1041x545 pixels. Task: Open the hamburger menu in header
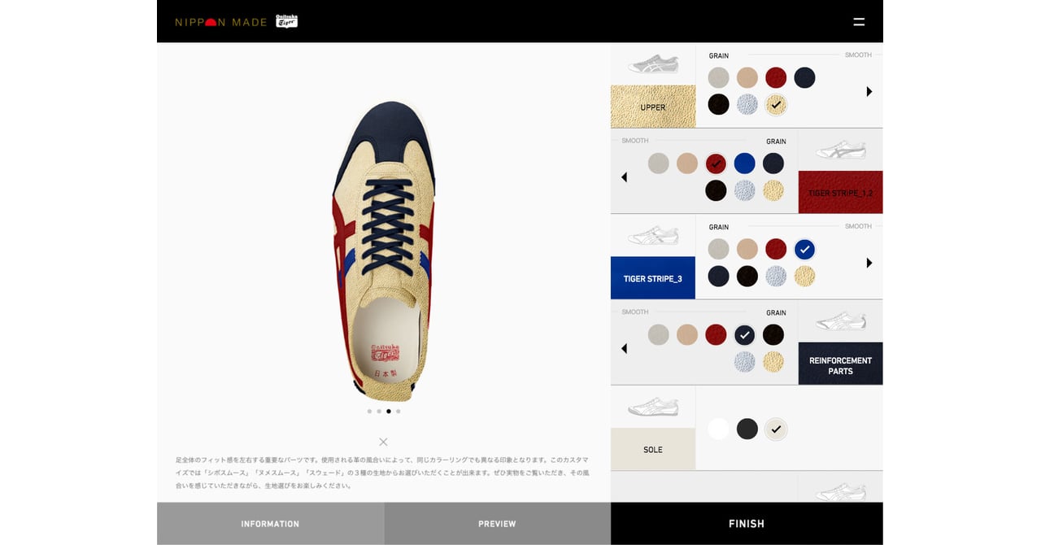tap(859, 22)
